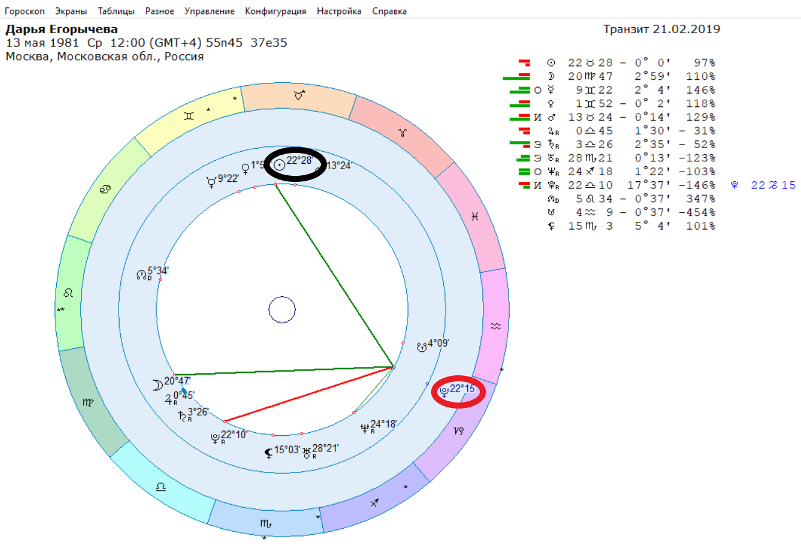Screen dimensions: 801x553
Task: Select the Virgo sign segment on the zodiac ring
Action: [88, 403]
